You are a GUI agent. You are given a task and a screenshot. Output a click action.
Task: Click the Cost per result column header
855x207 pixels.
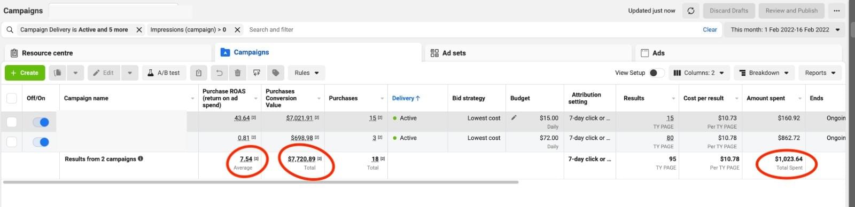pos(704,98)
